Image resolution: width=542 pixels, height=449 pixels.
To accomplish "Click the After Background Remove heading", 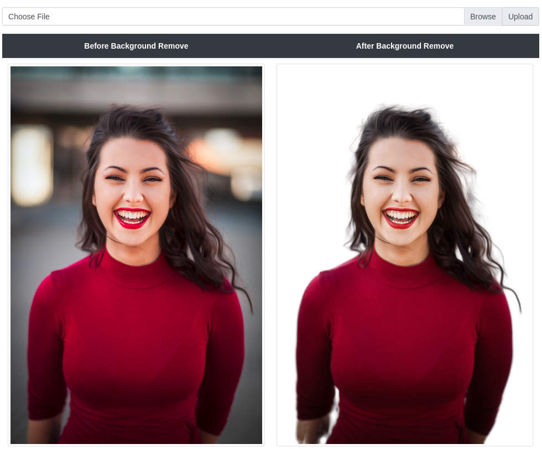I will [x=404, y=46].
